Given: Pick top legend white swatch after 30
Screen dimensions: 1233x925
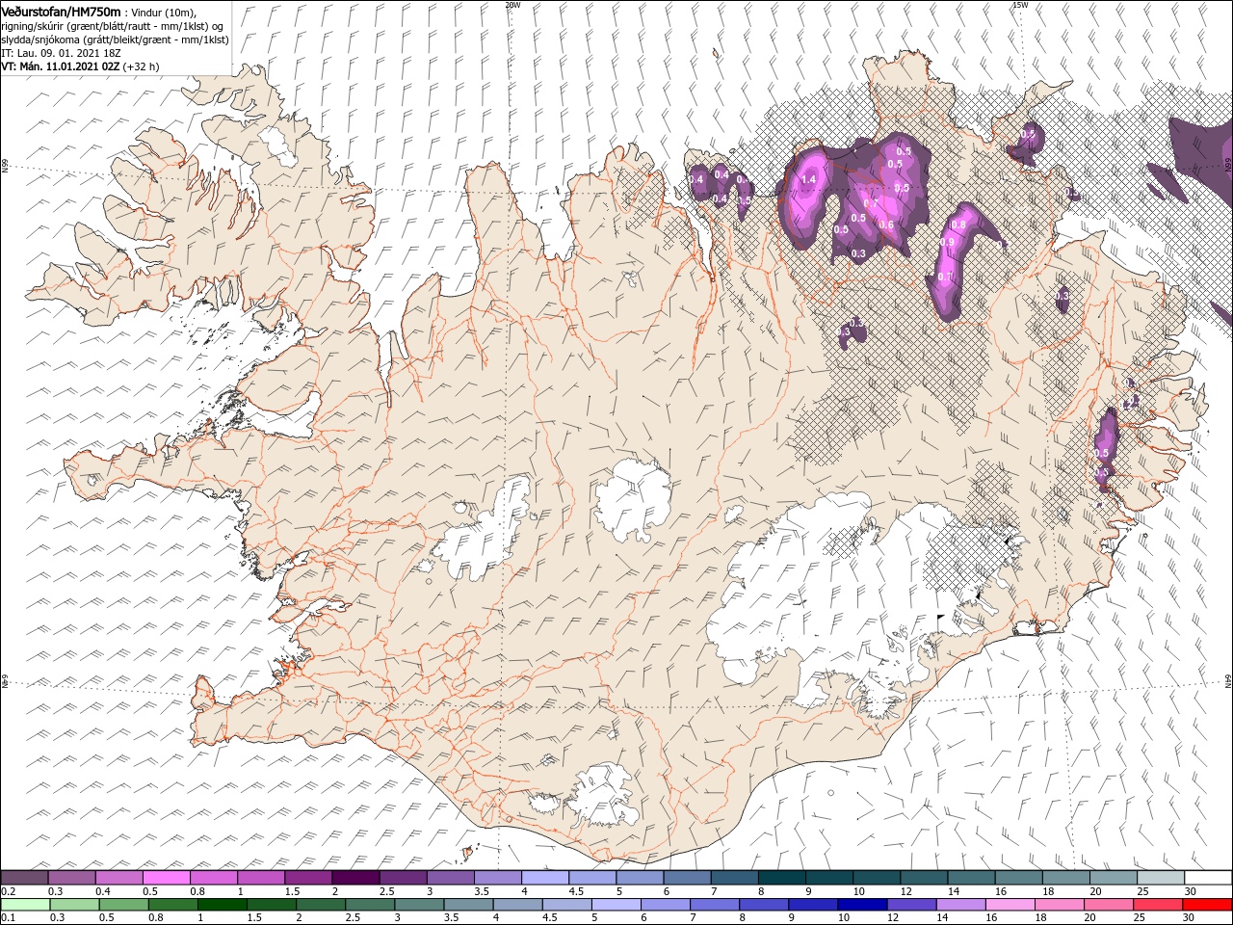Looking at the screenshot, I should point(1209,877).
